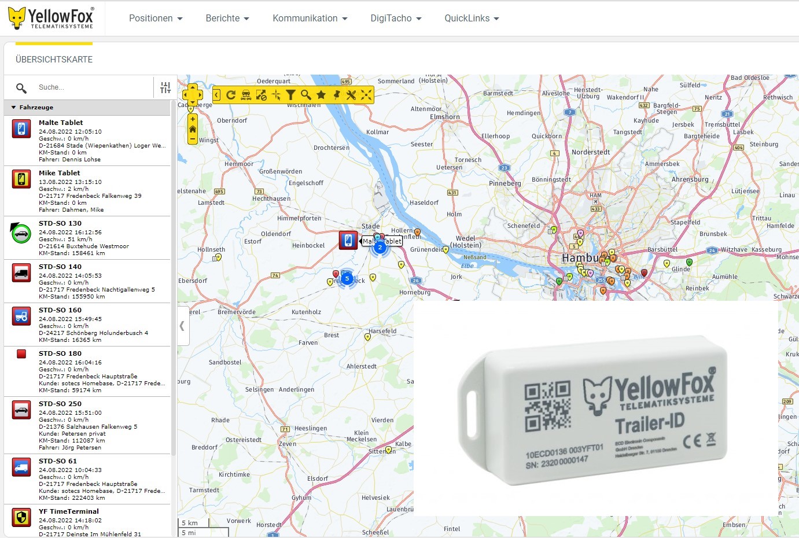This screenshot has width=799, height=538.
Task: Click the Mike Tablet yellow phone icon
Action: point(21,179)
